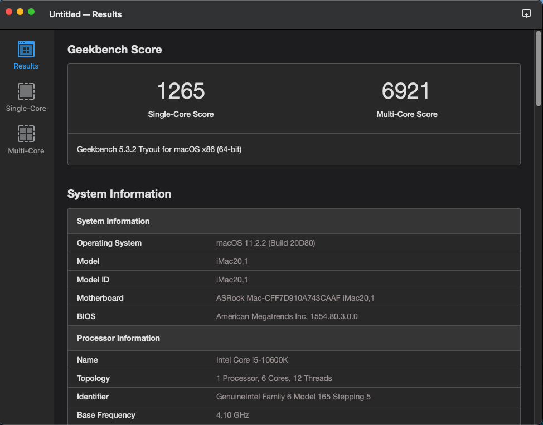Click the 1 Processor, 6 Cores, 12 Threads value
The image size is (543, 425).
pyautogui.click(x=274, y=378)
